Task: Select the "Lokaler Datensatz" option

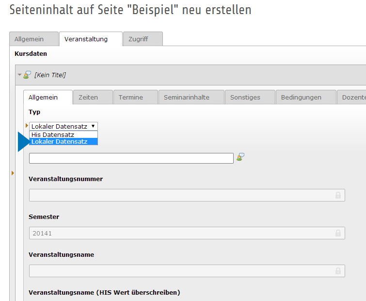Action: pos(59,142)
